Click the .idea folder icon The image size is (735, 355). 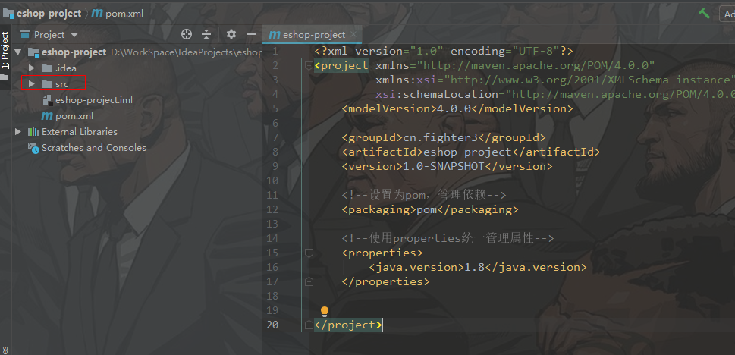pyautogui.click(x=47, y=68)
